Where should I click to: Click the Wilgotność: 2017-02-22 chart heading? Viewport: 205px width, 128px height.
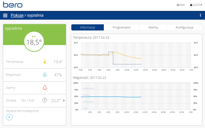tap(89, 78)
